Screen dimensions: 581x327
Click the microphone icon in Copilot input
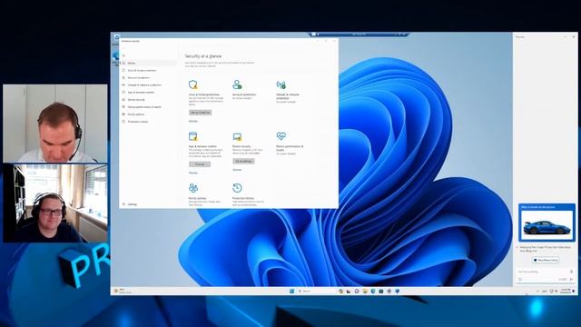[x=571, y=272]
